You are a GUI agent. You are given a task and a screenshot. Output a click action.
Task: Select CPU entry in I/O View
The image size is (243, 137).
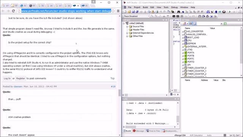(x=189, y=41)
